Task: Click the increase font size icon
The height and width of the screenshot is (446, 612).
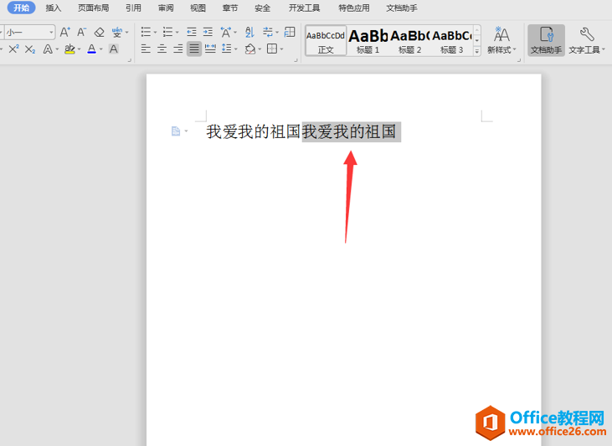Action: [x=64, y=33]
